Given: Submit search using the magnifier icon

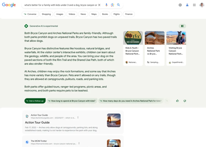Looking at the screenshot, I should [x=119, y=5].
